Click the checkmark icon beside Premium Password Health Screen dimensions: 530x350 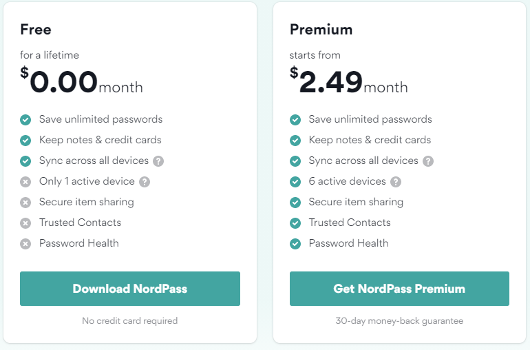point(295,244)
